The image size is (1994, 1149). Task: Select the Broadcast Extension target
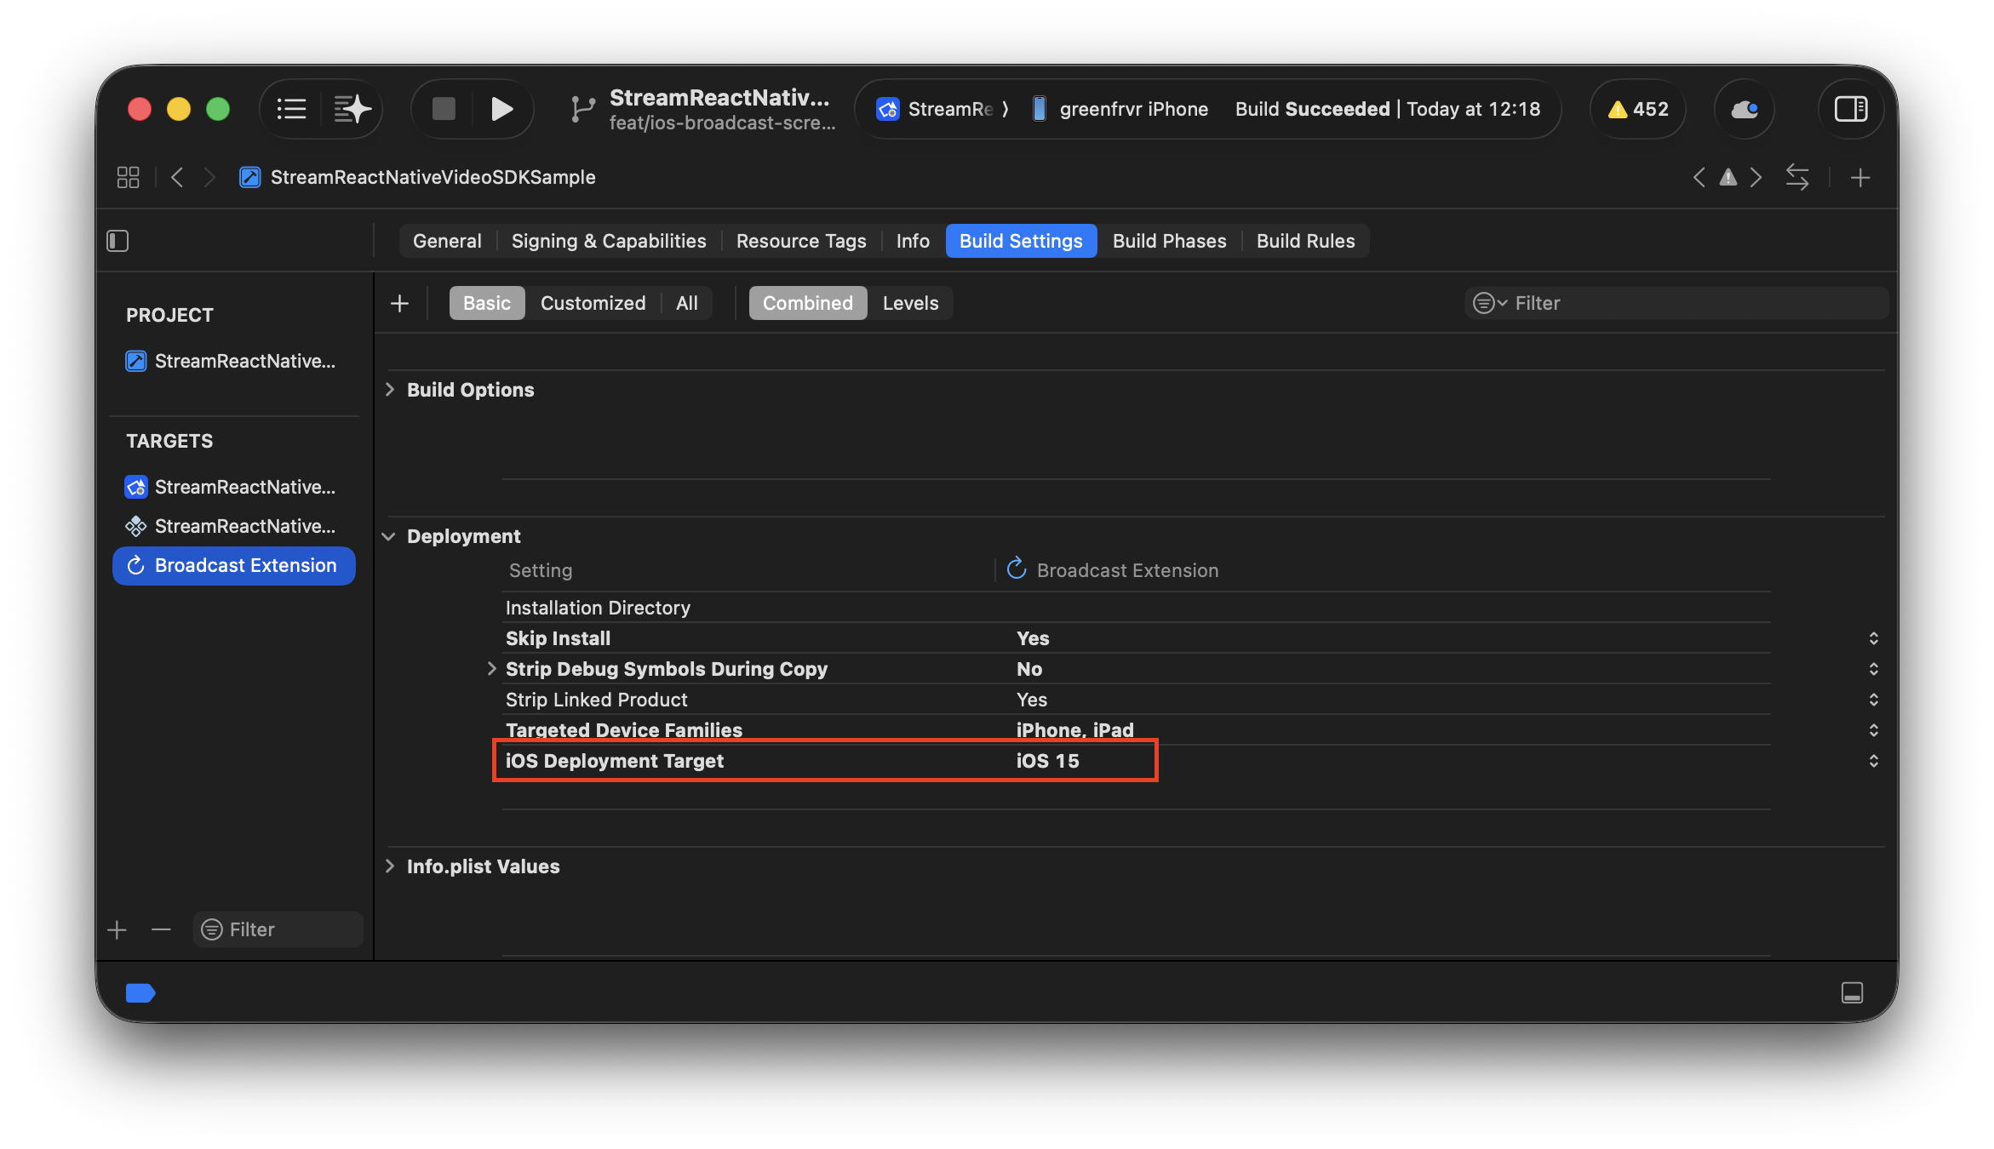click(x=233, y=565)
